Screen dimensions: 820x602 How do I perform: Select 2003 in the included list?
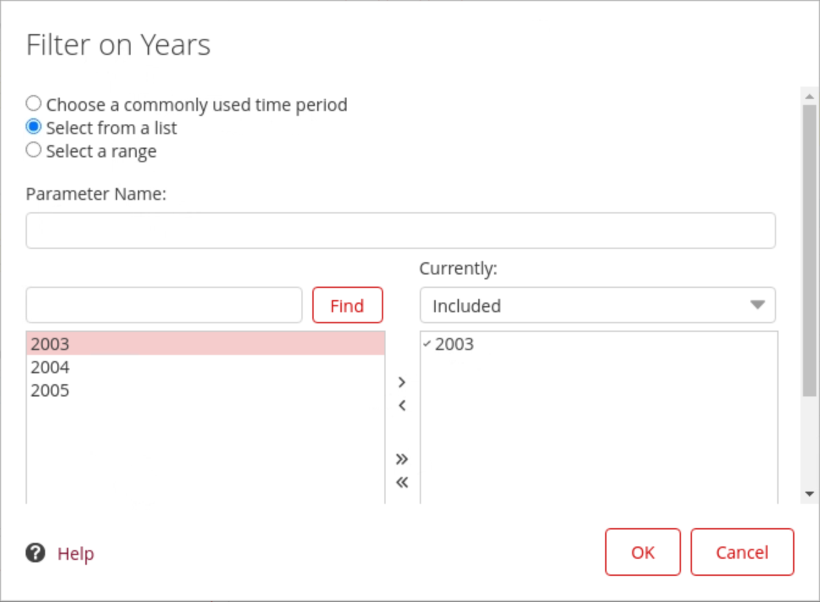pos(455,344)
